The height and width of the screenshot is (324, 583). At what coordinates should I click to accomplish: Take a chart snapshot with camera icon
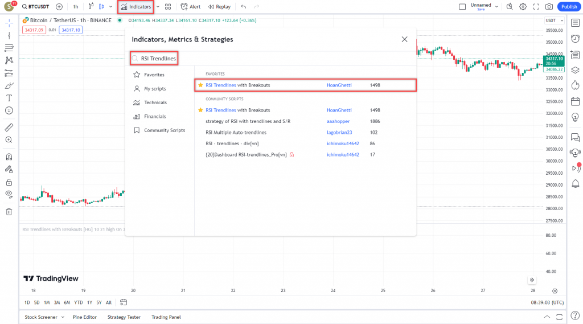(x=549, y=7)
